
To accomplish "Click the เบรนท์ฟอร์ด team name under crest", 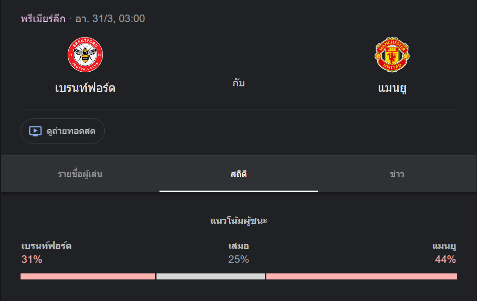I will click(x=85, y=88).
